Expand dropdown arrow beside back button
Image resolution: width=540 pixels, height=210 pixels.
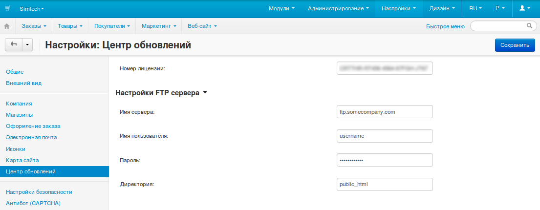27,44
